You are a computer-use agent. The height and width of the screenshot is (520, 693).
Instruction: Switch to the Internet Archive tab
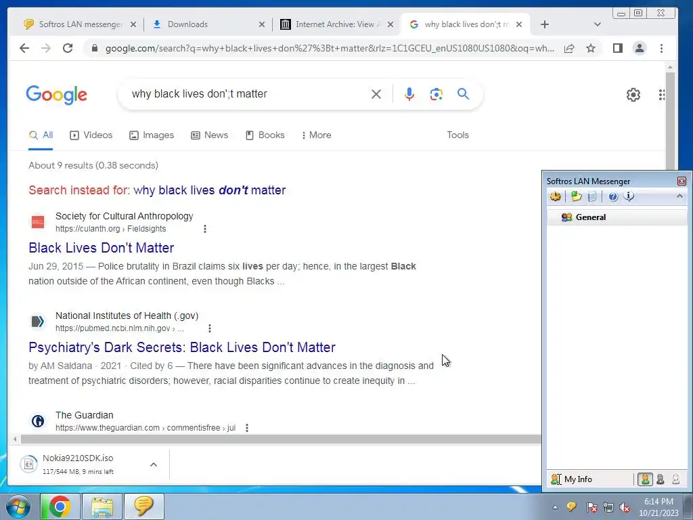coord(334,24)
